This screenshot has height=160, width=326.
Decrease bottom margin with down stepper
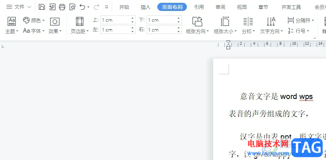pyautogui.click(x=179, y=22)
